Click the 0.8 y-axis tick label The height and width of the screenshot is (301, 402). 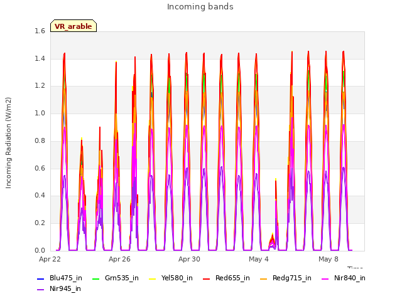(40, 140)
